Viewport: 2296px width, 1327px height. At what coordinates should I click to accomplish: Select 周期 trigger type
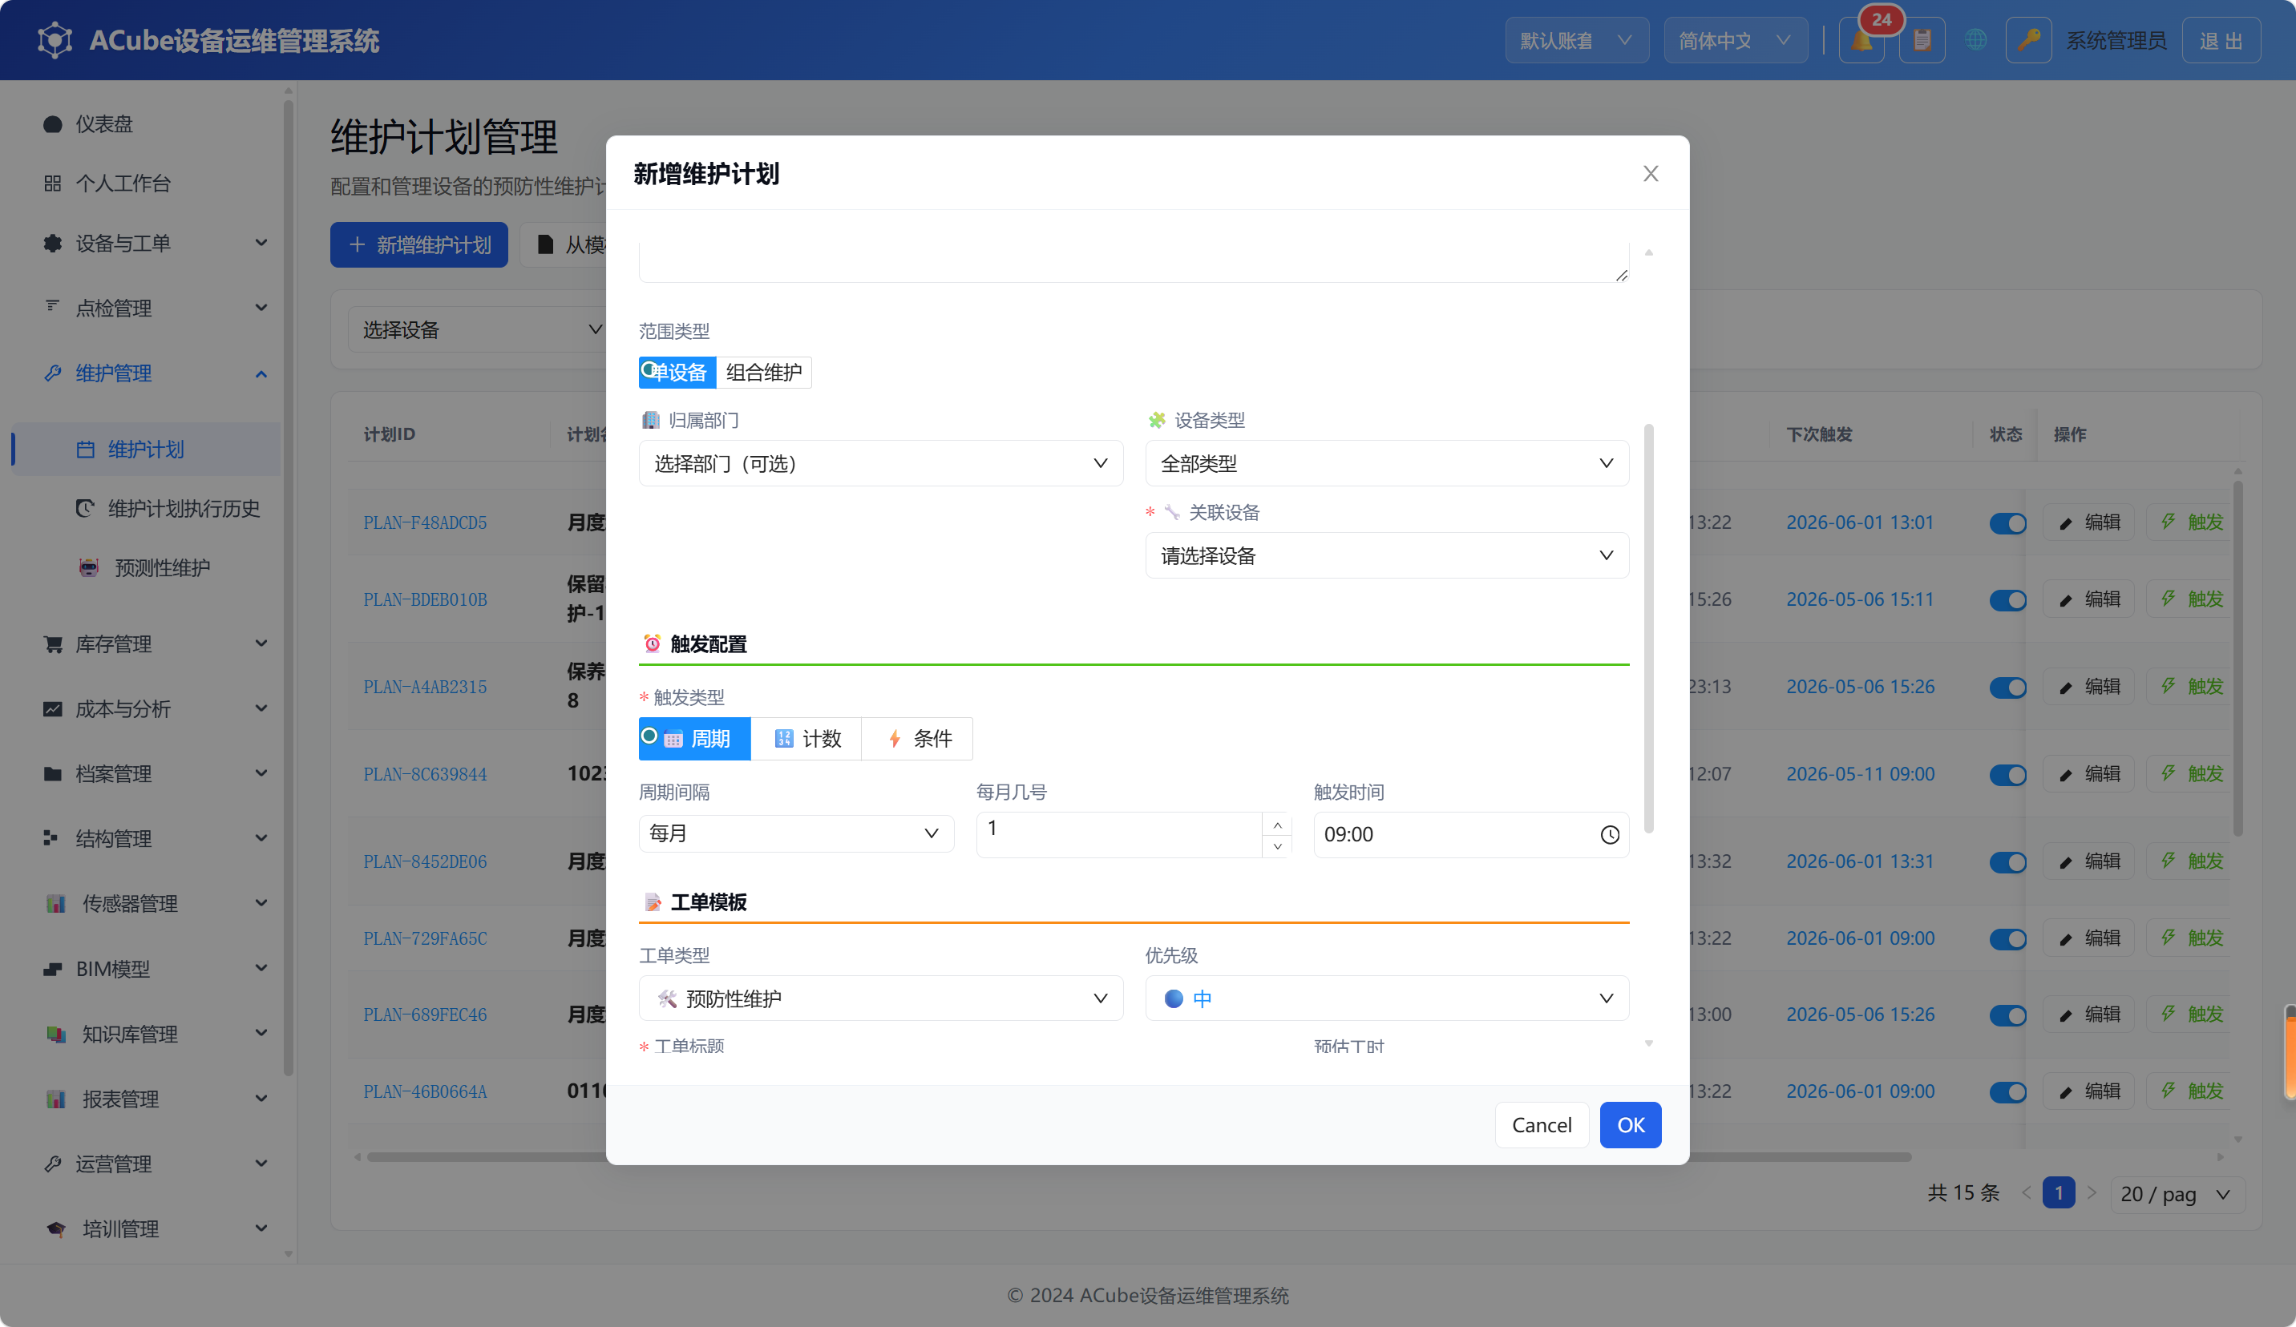pyautogui.click(x=694, y=738)
